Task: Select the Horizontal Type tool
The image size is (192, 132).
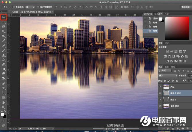Action: (3, 88)
